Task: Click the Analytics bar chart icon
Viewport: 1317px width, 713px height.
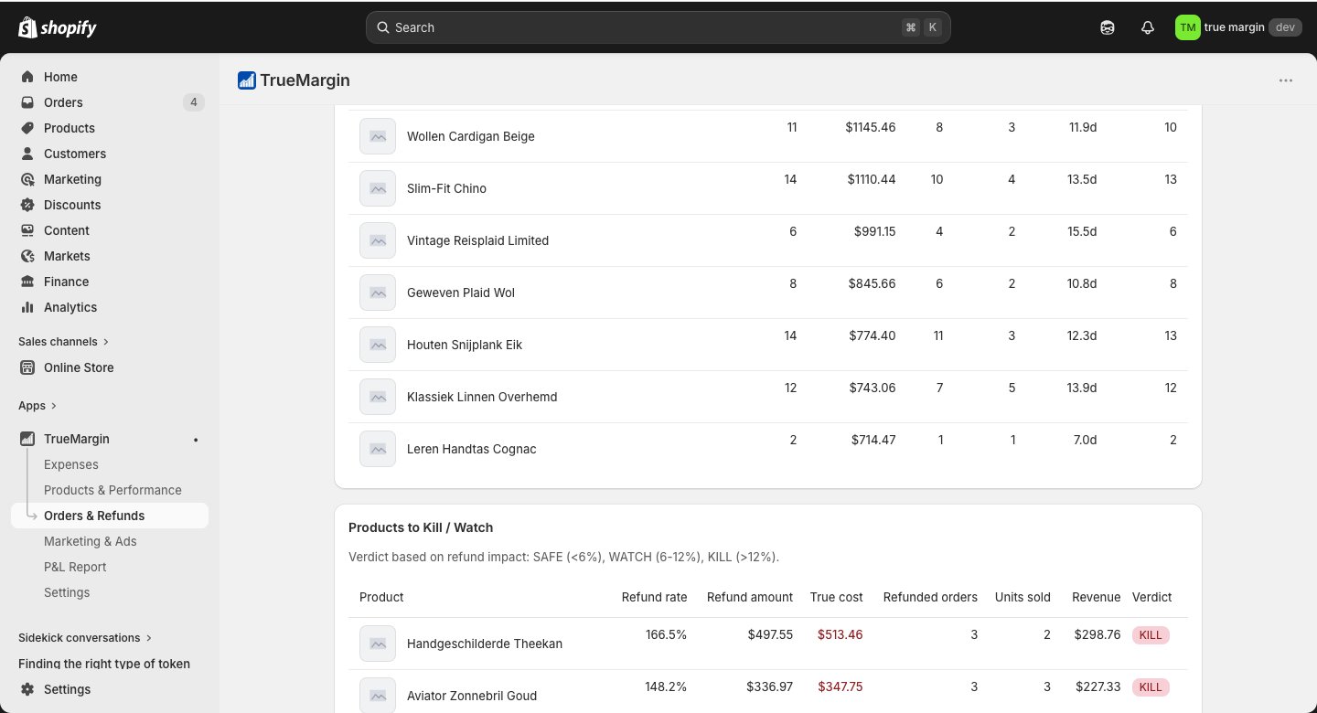Action: [27, 307]
